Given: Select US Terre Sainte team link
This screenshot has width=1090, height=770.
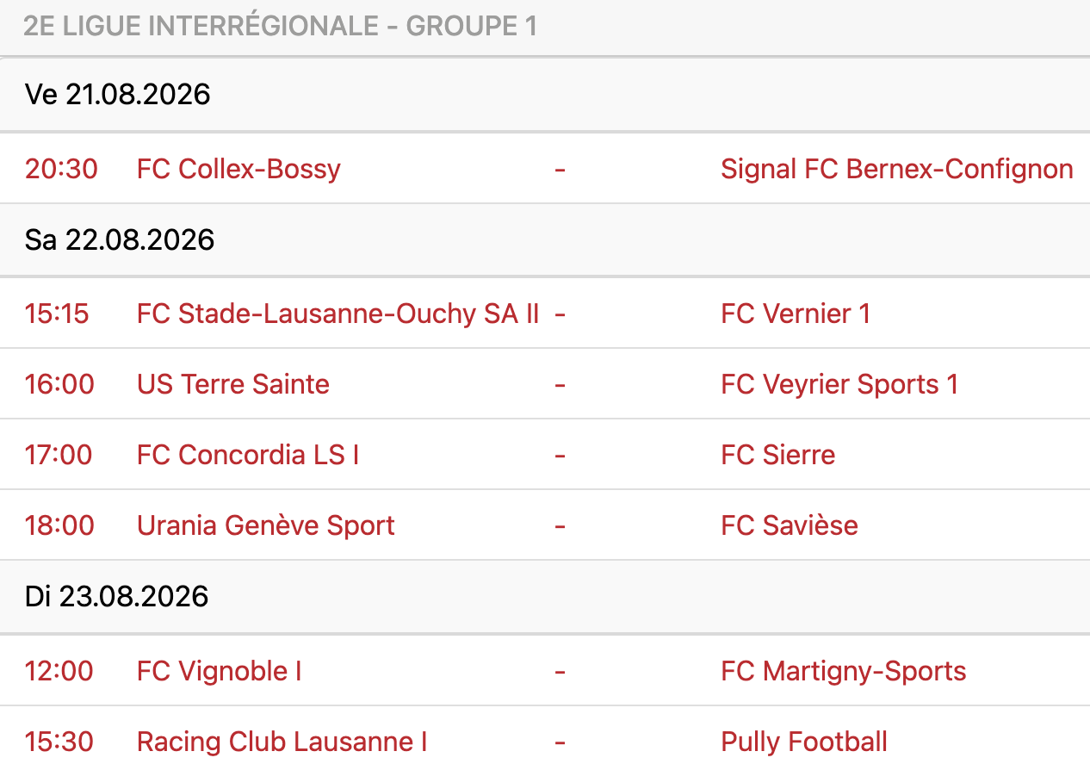Looking at the screenshot, I should [233, 384].
